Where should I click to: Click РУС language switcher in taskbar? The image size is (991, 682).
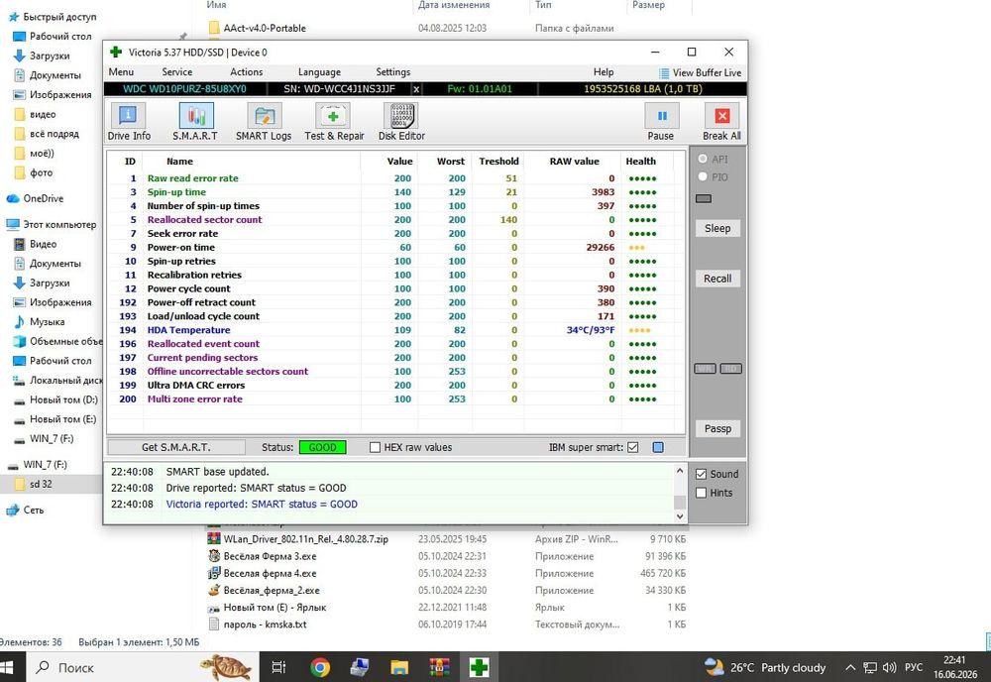coord(914,667)
